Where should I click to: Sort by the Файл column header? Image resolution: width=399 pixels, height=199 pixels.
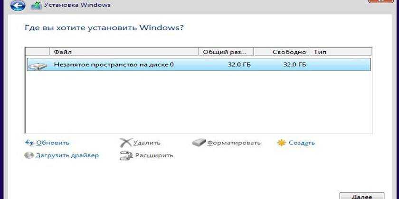123,52
